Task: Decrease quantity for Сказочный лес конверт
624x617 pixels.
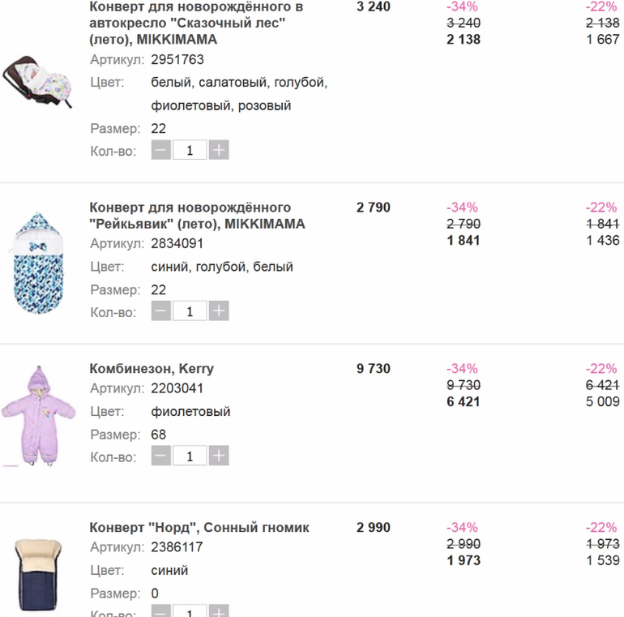Action: point(161,150)
